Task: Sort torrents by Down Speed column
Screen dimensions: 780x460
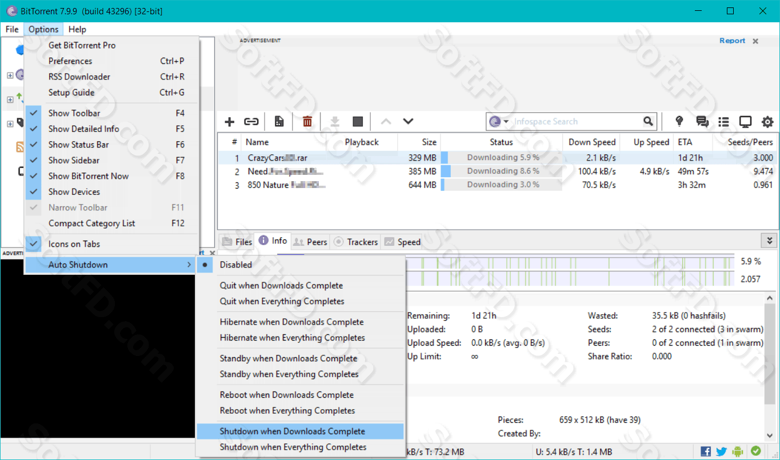Action: coord(592,142)
